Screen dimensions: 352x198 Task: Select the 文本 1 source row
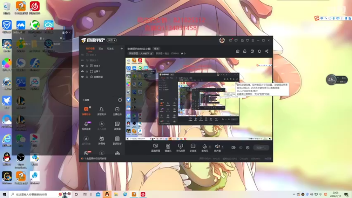pos(102,66)
